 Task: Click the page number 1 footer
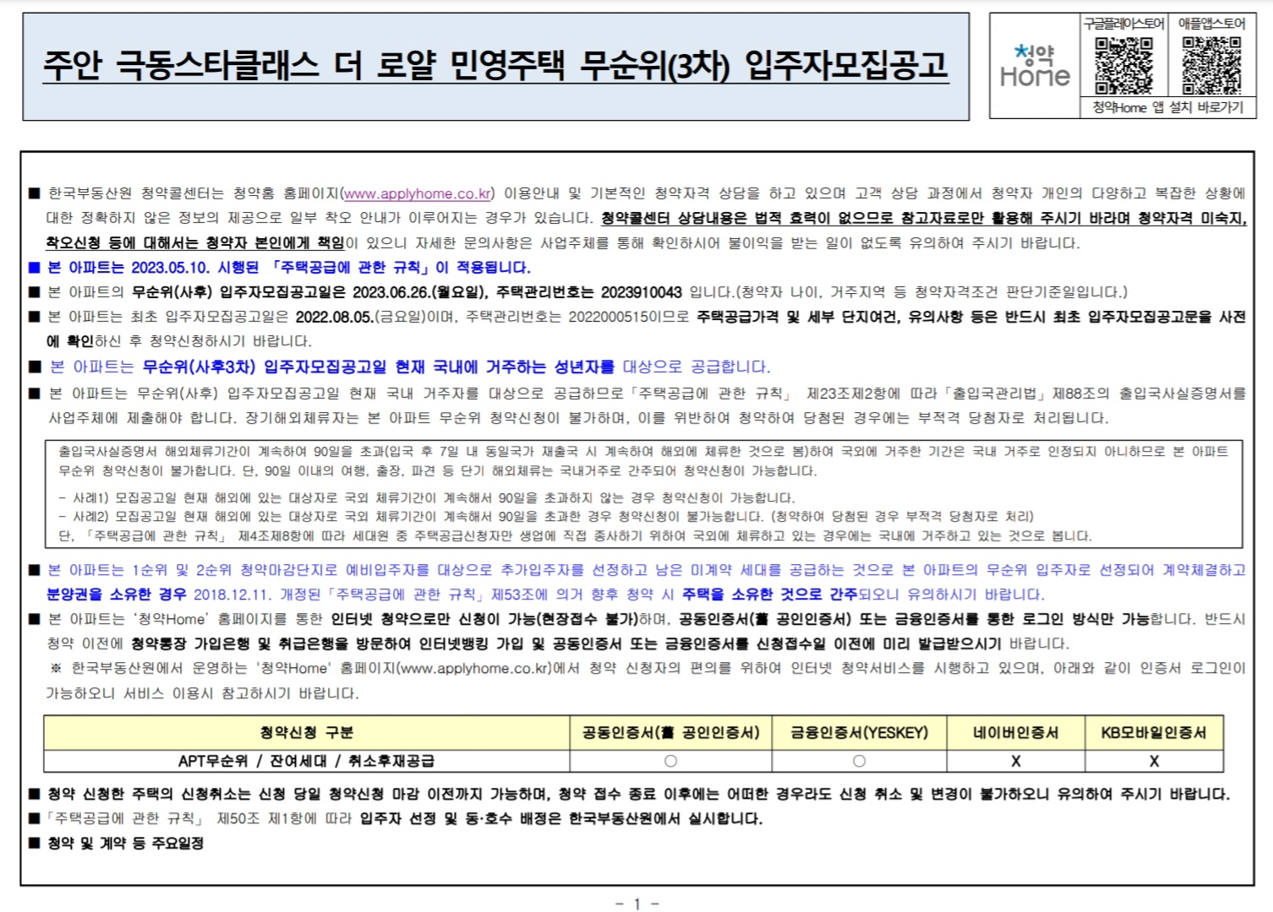coord(637,904)
